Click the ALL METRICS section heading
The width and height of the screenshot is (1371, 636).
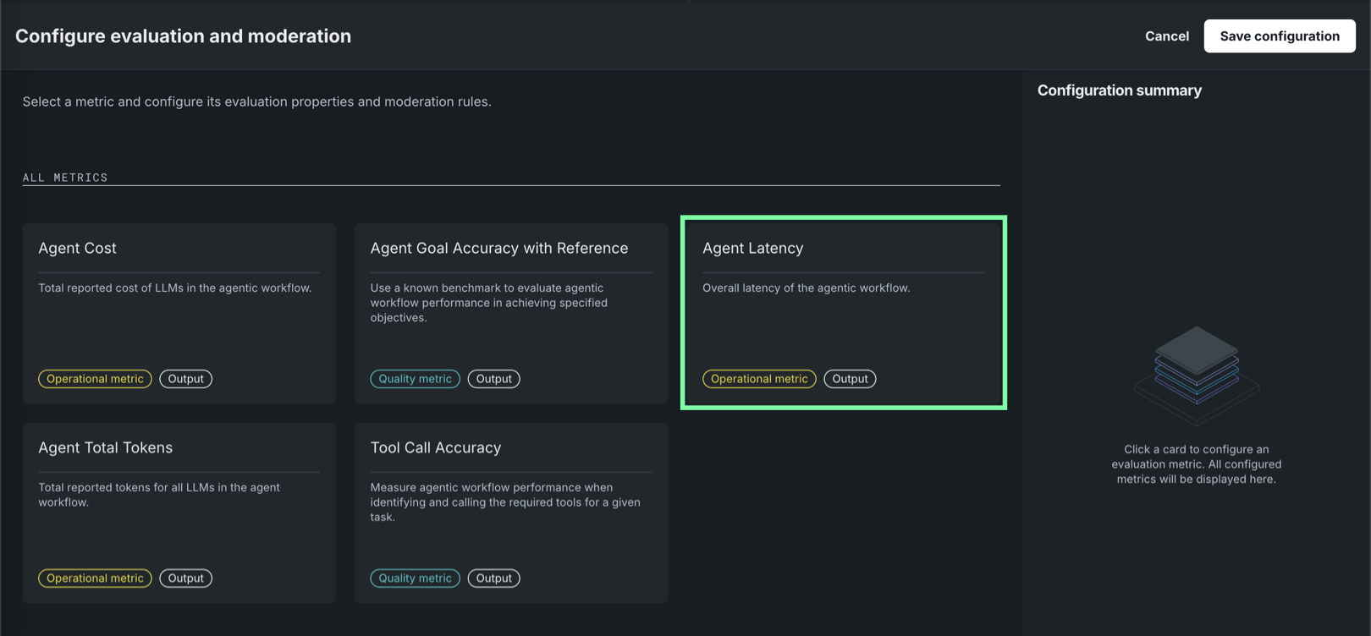pos(65,178)
